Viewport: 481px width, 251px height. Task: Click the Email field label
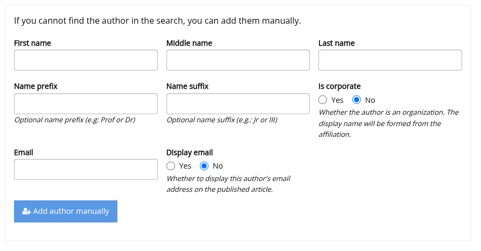24,152
